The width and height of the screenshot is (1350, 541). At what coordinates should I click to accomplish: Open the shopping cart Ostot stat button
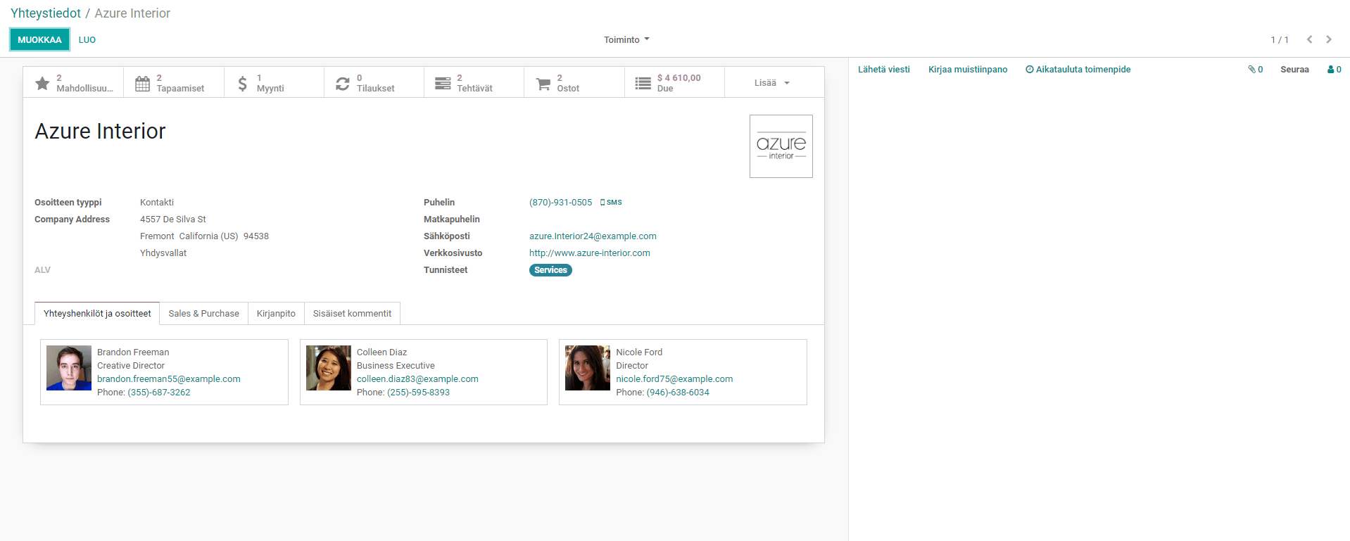tap(574, 82)
